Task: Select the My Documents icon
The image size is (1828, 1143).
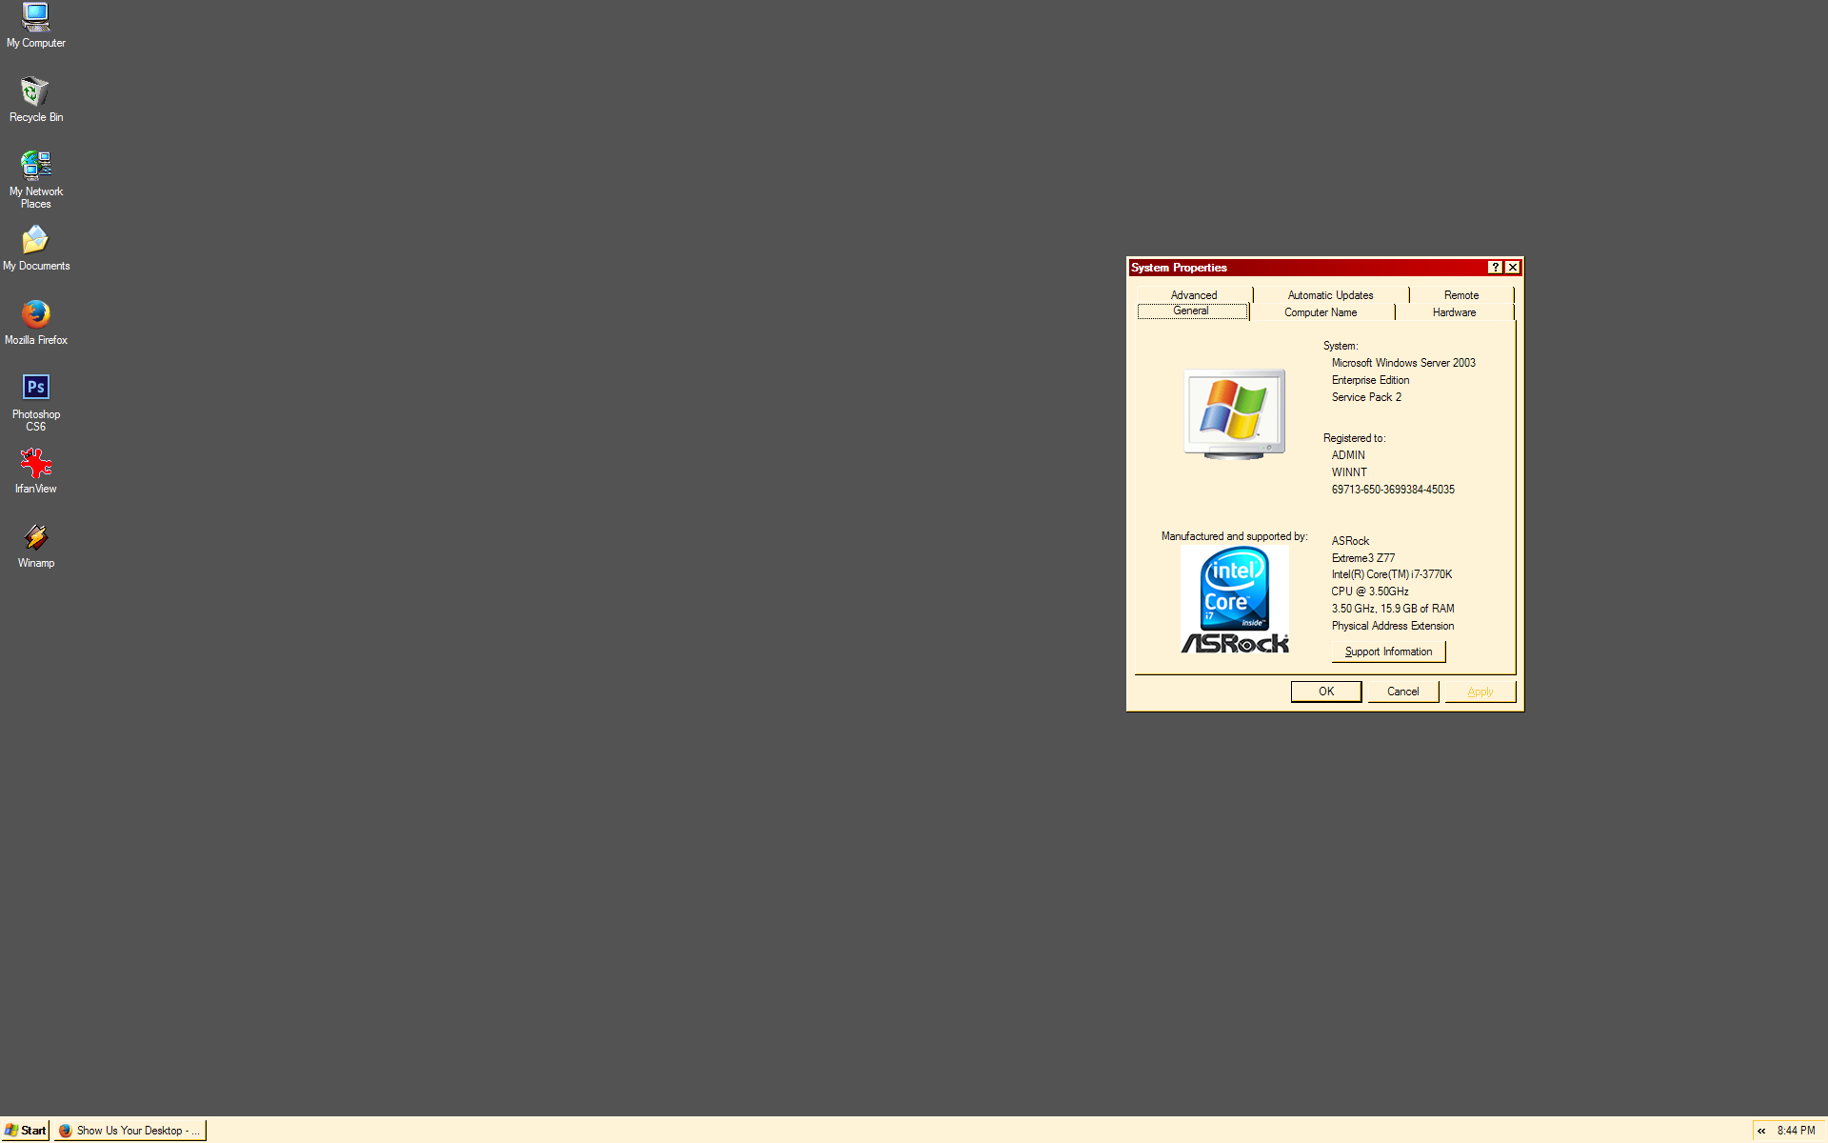Action: (35, 249)
